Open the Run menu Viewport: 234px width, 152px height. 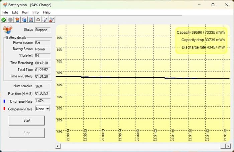pos(25,12)
